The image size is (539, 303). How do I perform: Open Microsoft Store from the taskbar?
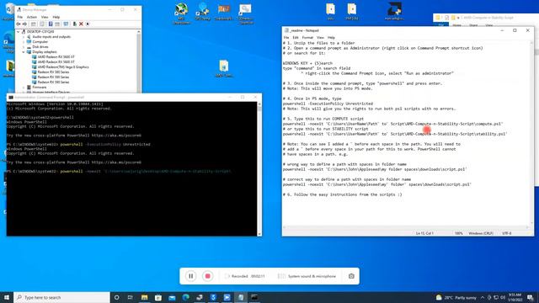(158, 297)
